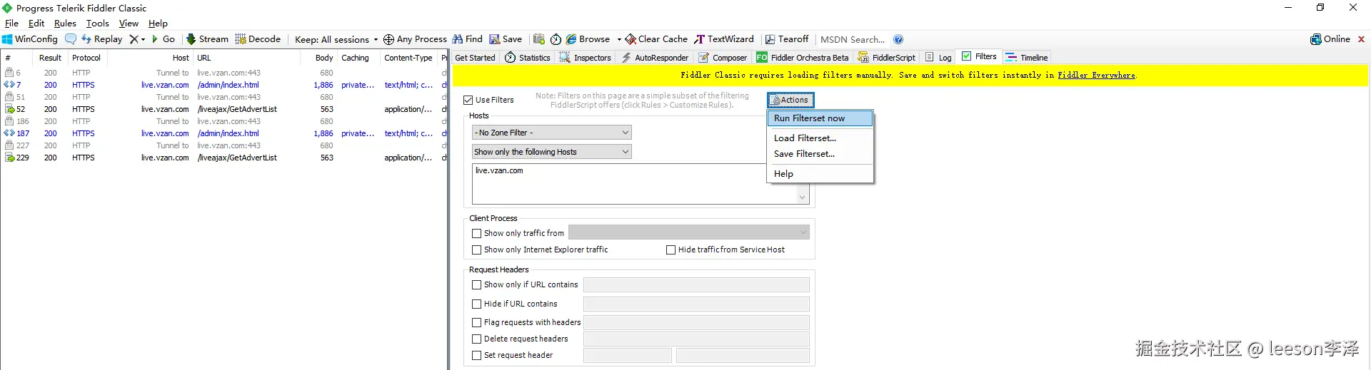1371x370 pixels.
Task: Open the Edit menu
Action: pyautogui.click(x=36, y=24)
